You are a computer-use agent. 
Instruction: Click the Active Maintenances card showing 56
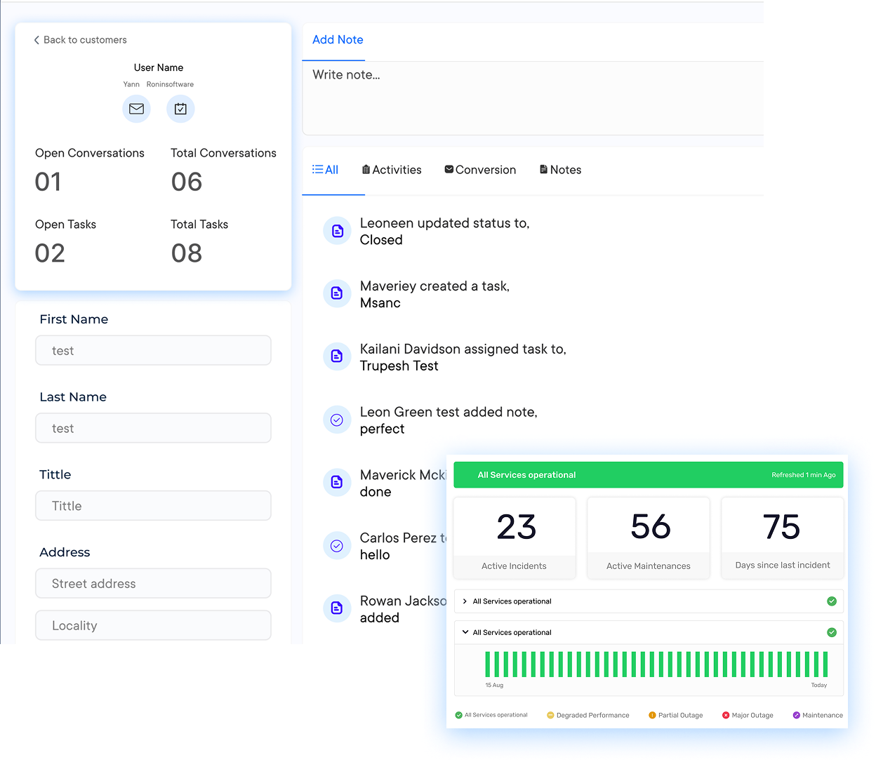coord(649,538)
